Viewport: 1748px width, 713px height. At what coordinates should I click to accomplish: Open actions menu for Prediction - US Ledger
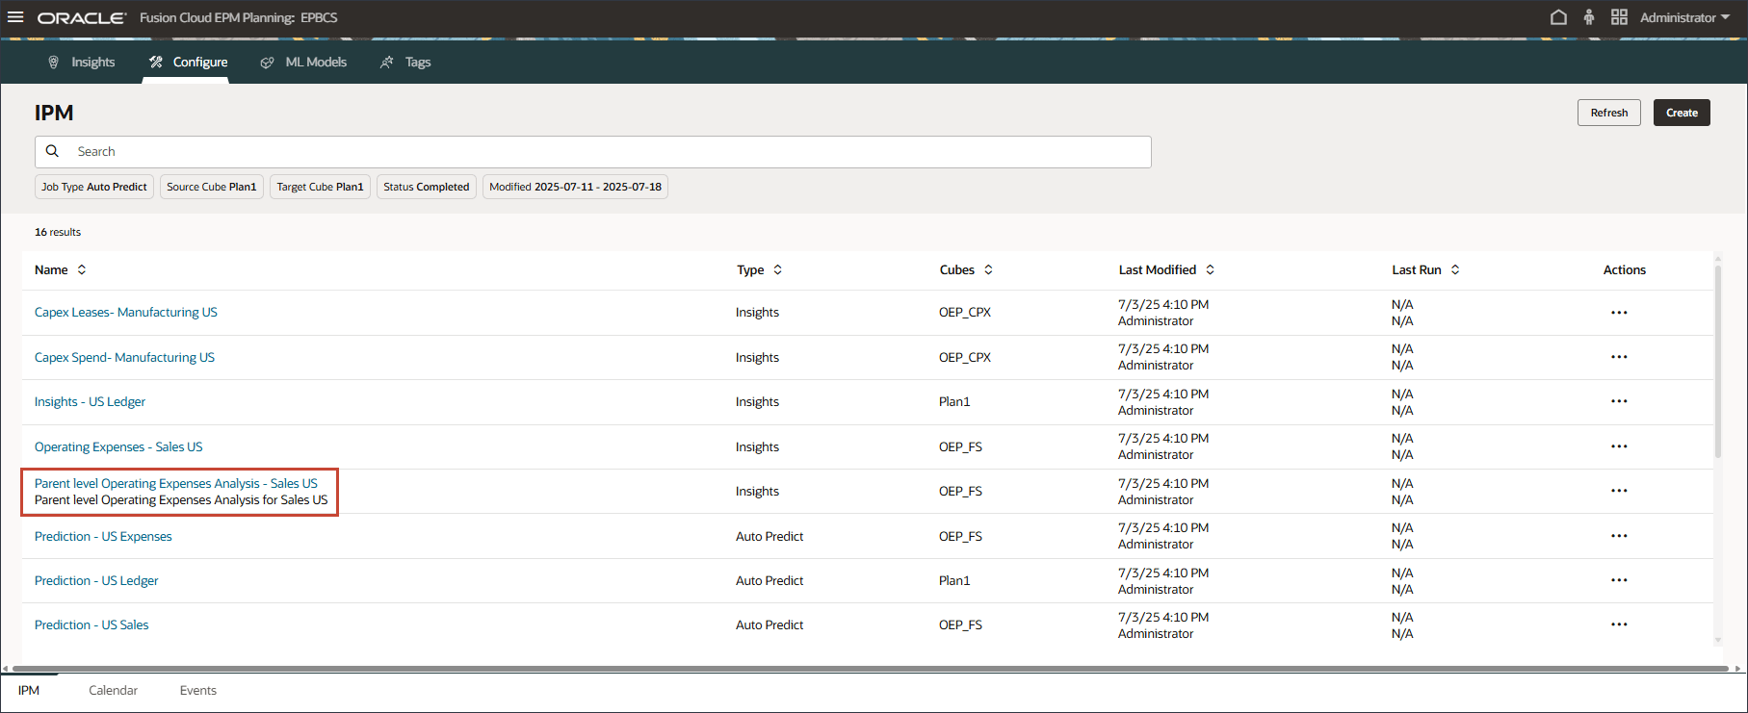(x=1619, y=580)
